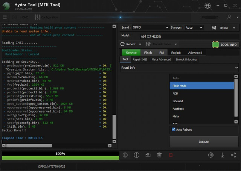Open the Storage dropdown set to Auto
The image size is (241, 171).
194,28
